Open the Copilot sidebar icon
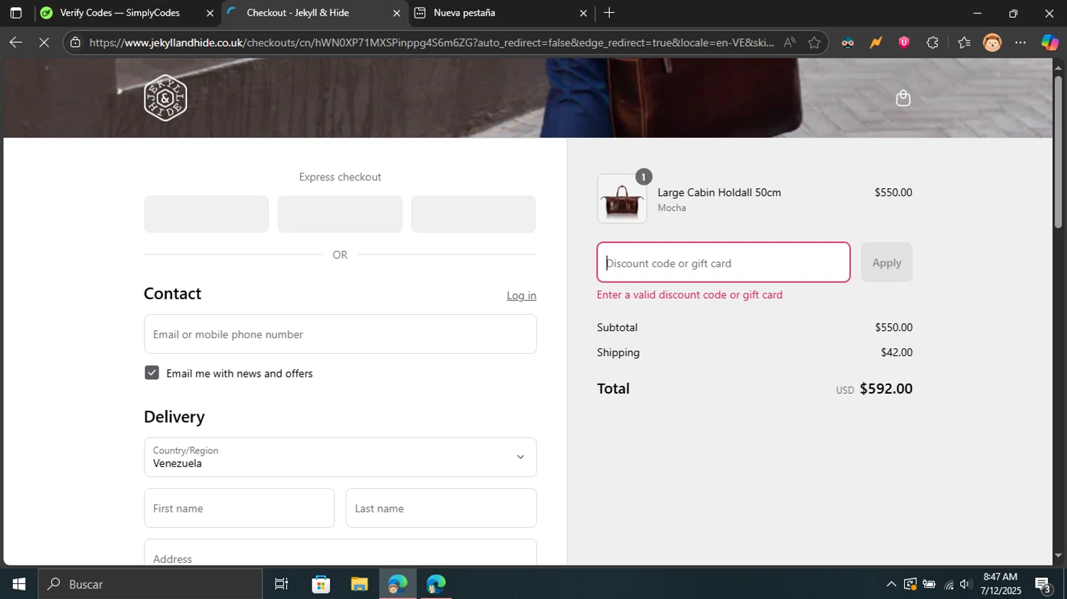The height and width of the screenshot is (599, 1067). [x=1049, y=43]
